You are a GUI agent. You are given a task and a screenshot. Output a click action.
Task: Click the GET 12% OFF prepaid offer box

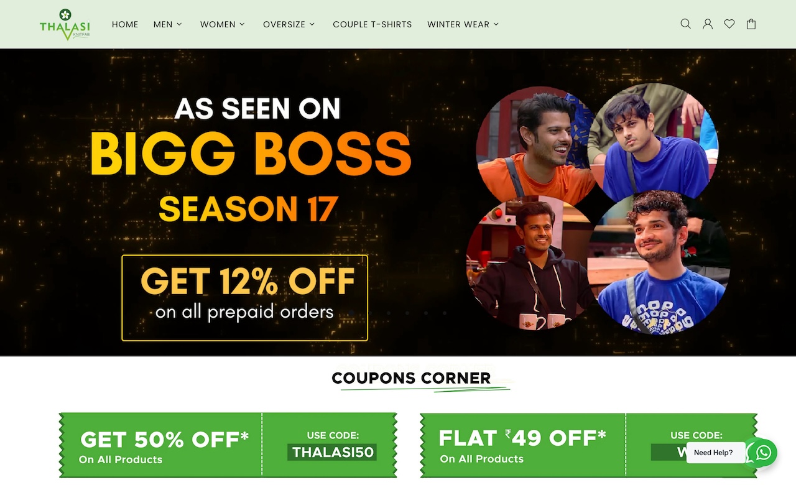tap(244, 298)
